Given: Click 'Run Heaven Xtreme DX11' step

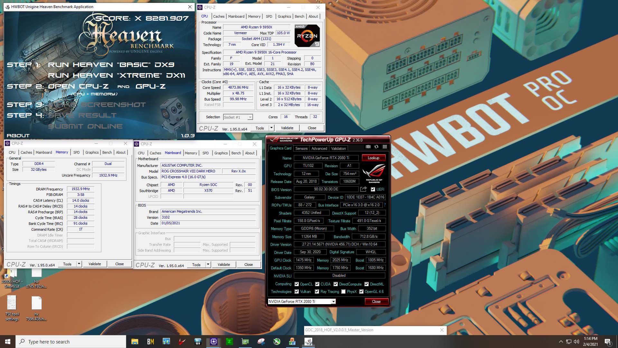Looking at the screenshot, I should 117,75.
